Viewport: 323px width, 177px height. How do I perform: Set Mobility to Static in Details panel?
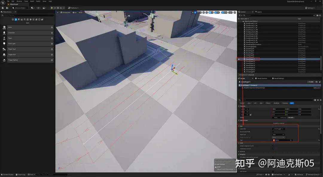pos(276,117)
